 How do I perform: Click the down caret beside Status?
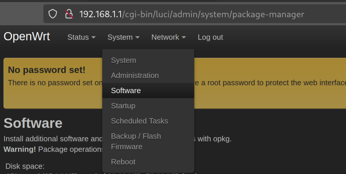click(x=94, y=38)
